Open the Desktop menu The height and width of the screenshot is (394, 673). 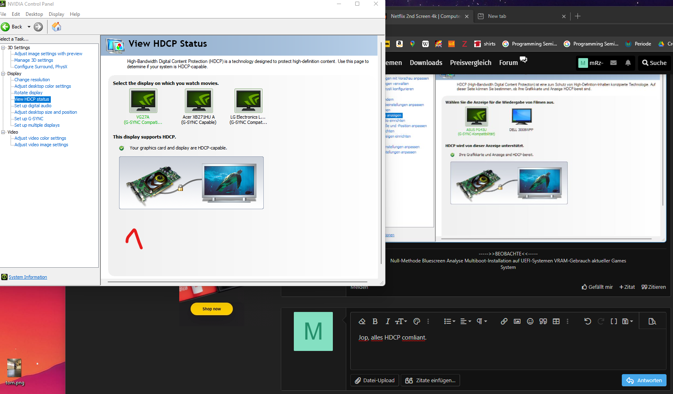pos(34,14)
